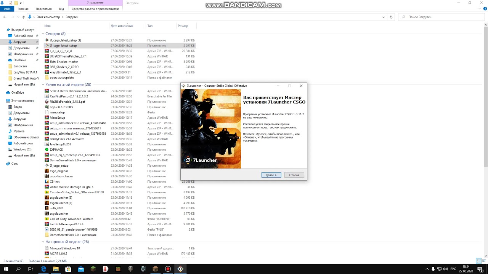Select the s_o_l_a_r_i_z_e_d archive icon
Image resolution: width=488 pixels, height=274 pixels.
(x=47, y=51)
